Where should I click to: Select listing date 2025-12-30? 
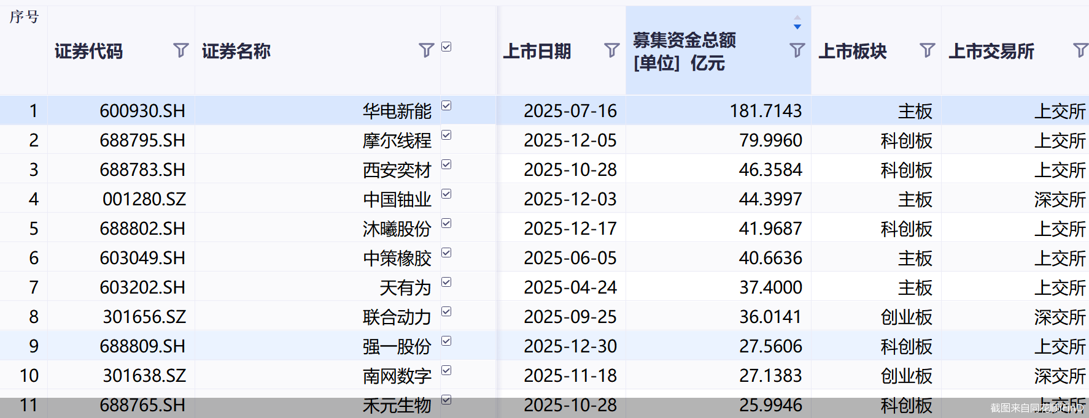point(570,346)
